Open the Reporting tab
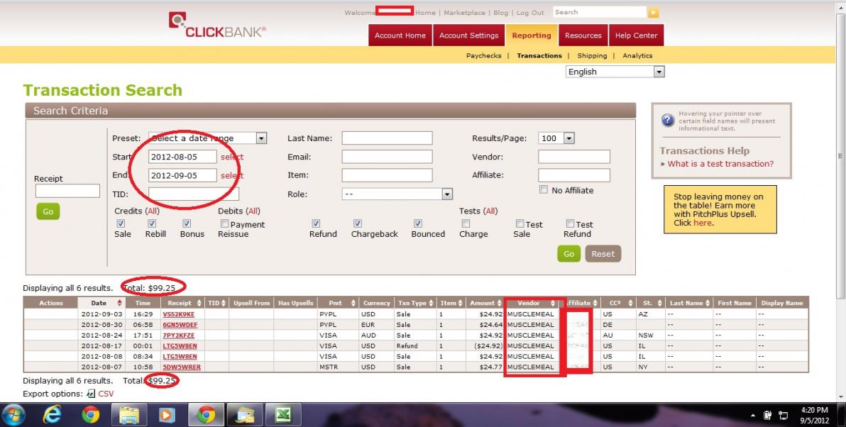This screenshot has height=427, width=846. click(532, 35)
